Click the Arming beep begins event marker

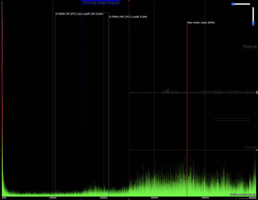[101, 3]
